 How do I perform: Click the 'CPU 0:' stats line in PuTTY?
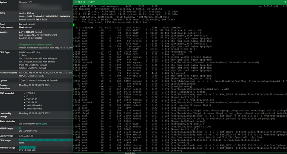coord(125,11)
